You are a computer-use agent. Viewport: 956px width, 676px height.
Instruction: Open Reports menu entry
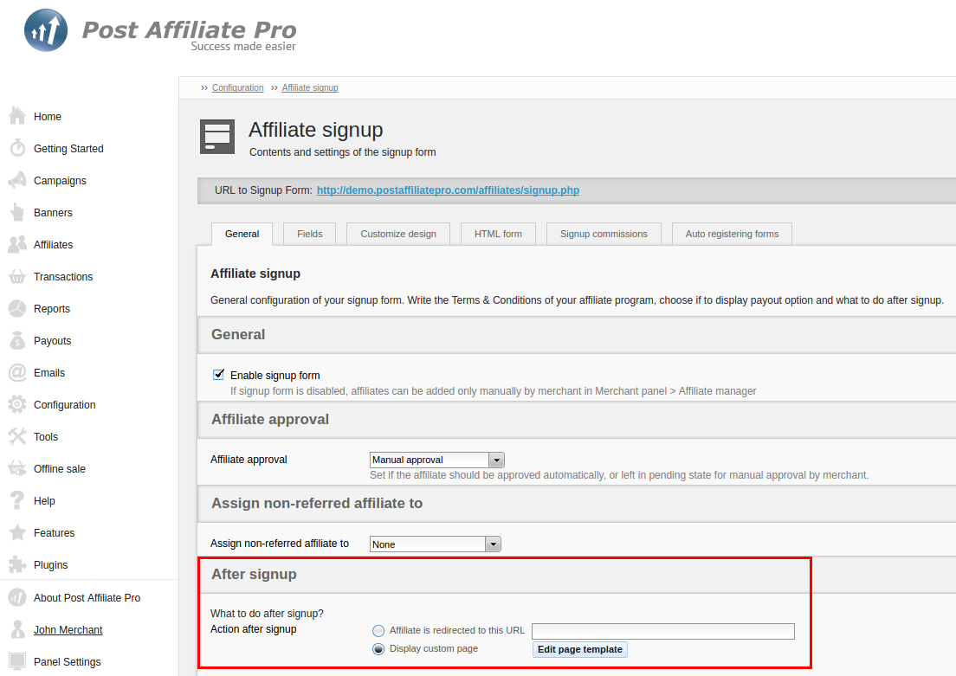[52, 308]
